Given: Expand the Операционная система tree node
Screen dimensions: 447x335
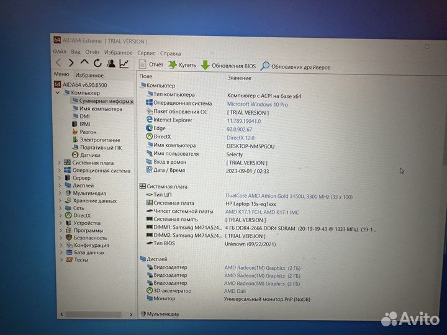Looking at the screenshot, I should point(60,171).
